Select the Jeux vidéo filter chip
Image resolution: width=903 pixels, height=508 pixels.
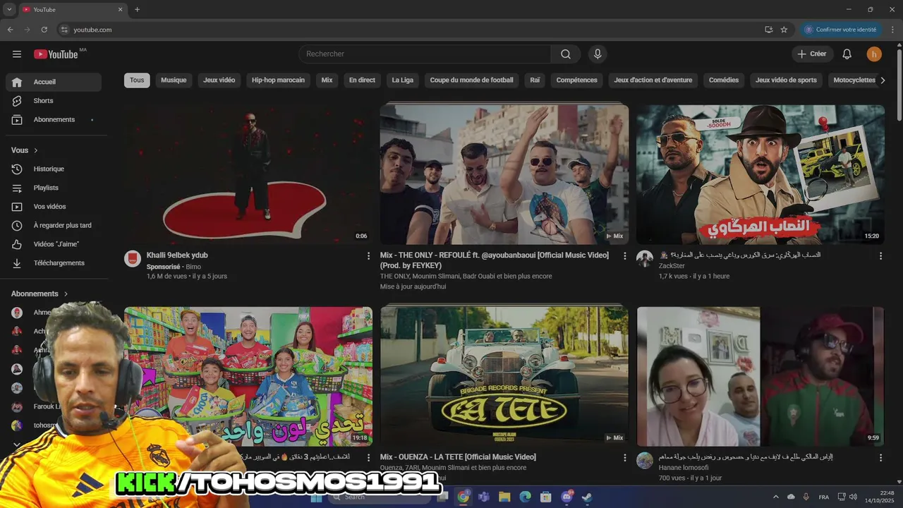[219, 80]
